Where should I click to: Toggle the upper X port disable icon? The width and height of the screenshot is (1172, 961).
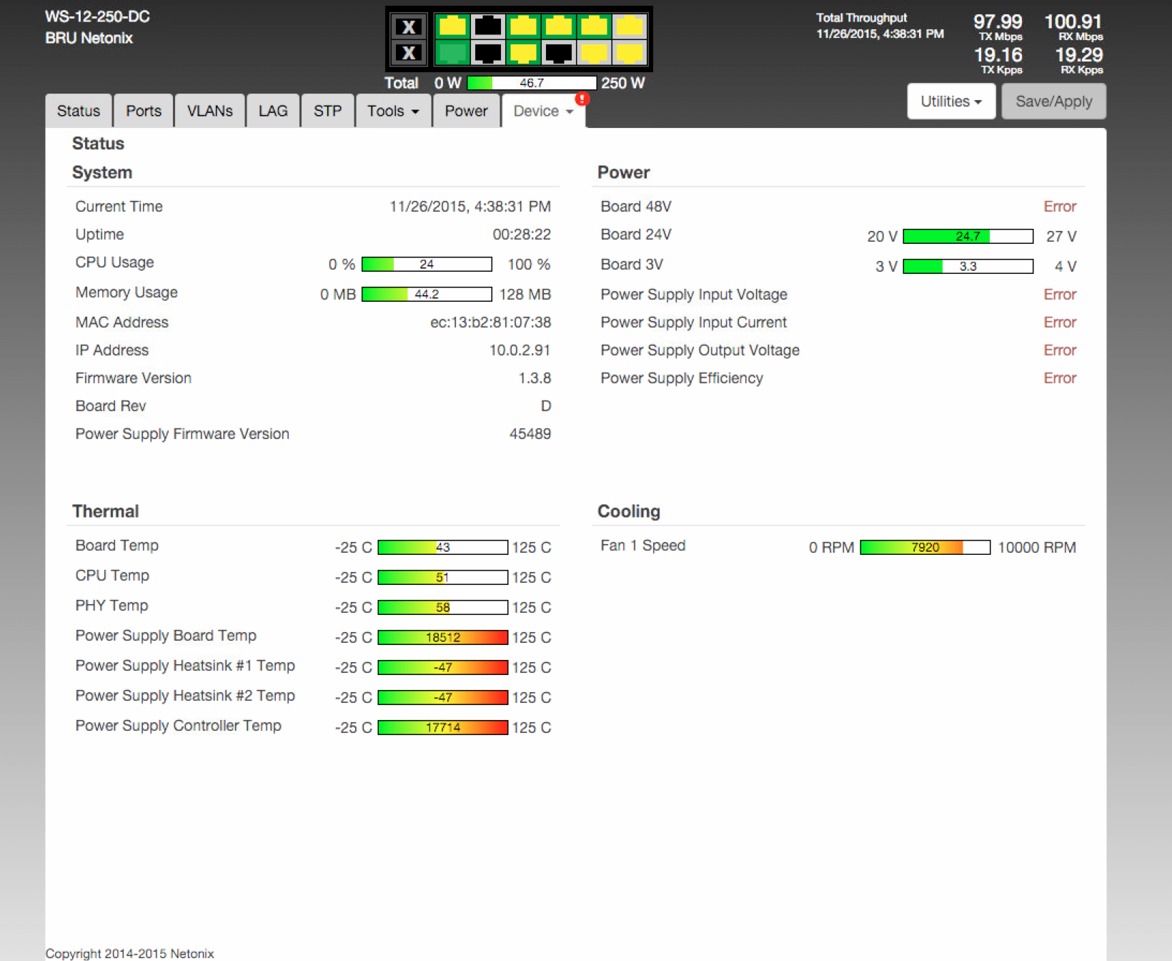pos(409,27)
